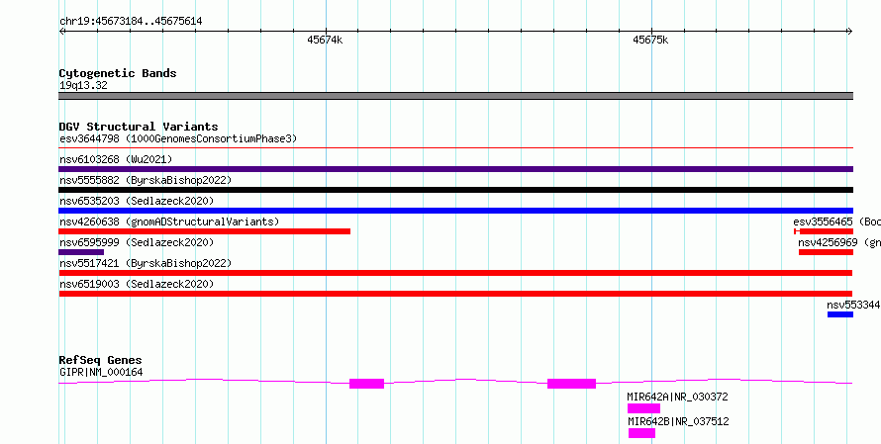Image resolution: width=881 pixels, height=444 pixels.
Task: Select the 19q13.32 band label
Action: [x=83, y=86]
